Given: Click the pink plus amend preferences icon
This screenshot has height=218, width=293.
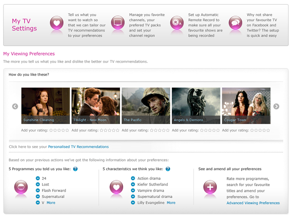Looking at the screenshot, I should pos(210,187).
